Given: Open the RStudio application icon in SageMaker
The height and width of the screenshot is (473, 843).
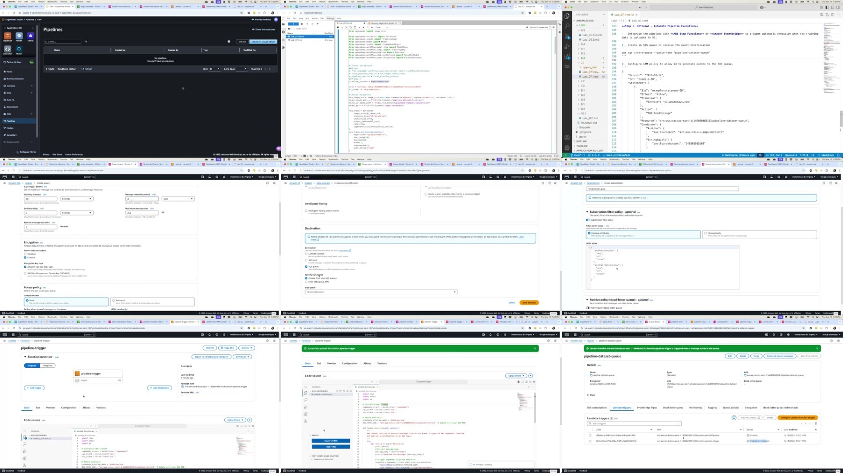Looking at the screenshot, I should (x=19, y=36).
